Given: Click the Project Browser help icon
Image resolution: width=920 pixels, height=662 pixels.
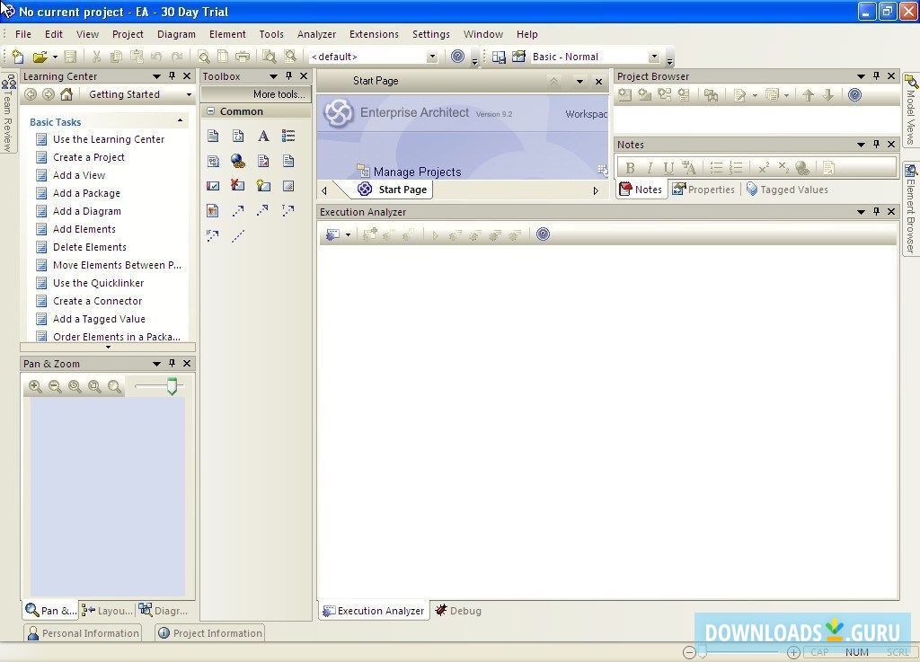Looking at the screenshot, I should coord(855,95).
